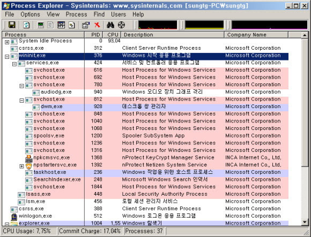This screenshot has width=311, height=237.
Task: Sort by the Company Name column header
Action: pos(256,35)
